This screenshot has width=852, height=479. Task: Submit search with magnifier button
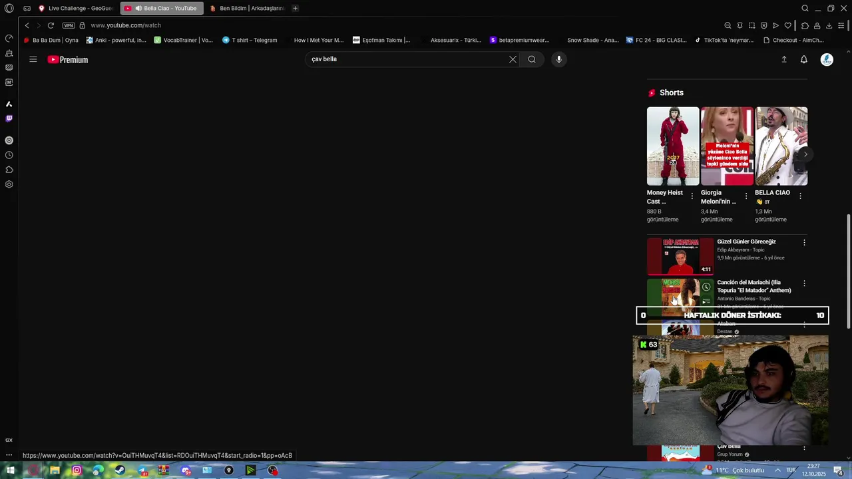[532, 59]
